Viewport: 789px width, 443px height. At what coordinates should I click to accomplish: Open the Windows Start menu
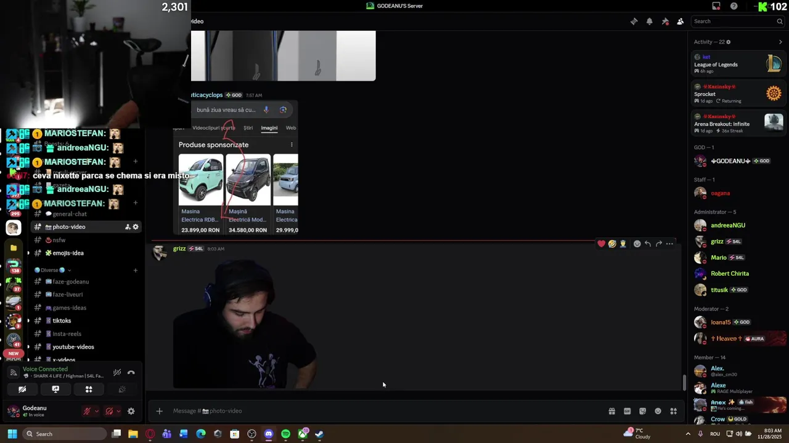[x=12, y=434]
